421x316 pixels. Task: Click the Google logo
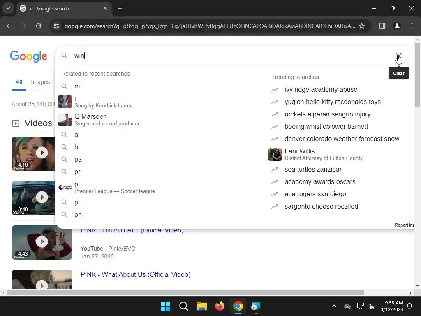point(28,56)
